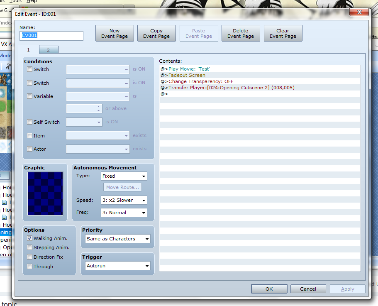The image size is (378, 306).
Task: Expand the Priority dropdown
Action: point(117,239)
